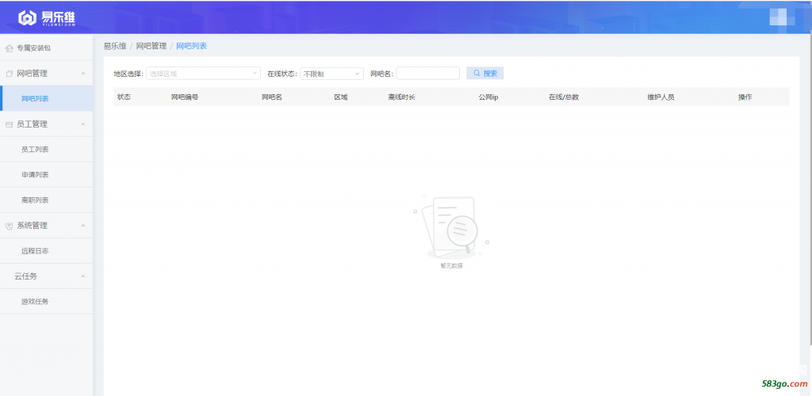
Task: Open 远程日志 under 系统管理
Action: [35, 251]
